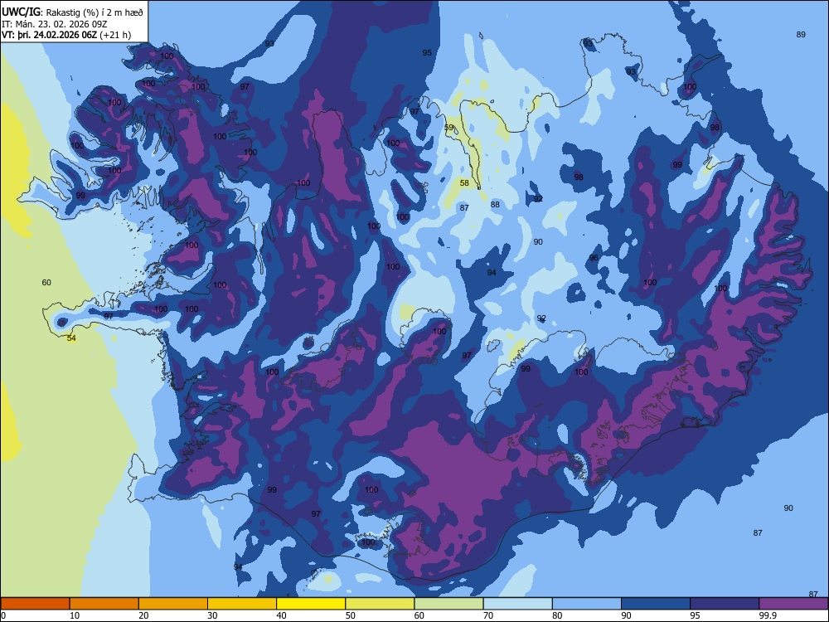Click the purple 99.9 legend swatch
The height and width of the screenshot is (622, 829).
pyautogui.click(x=793, y=604)
